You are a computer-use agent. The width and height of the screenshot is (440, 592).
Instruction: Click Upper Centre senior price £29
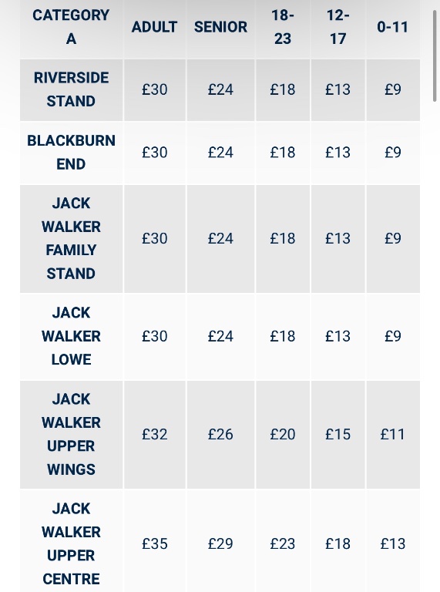click(x=220, y=543)
